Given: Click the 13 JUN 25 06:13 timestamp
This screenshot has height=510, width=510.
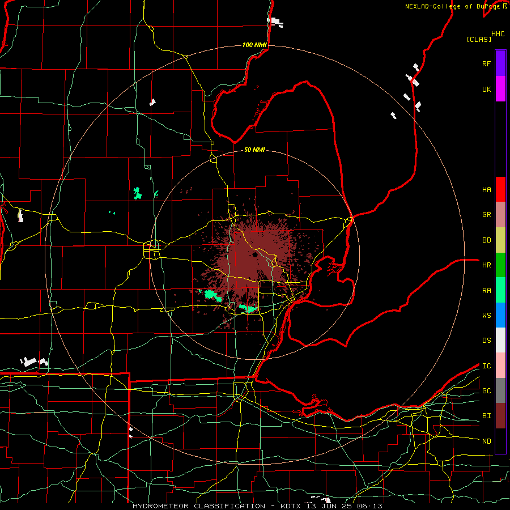Looking at the screenshot, I should [344, 506].
